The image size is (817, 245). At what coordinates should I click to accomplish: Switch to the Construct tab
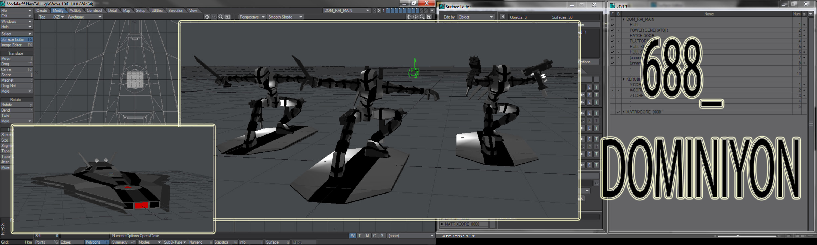coord(94,10)
